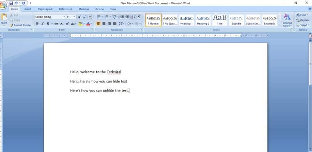Screen dimensions: 312x152
Task: Apply the Title style
Action: point(220,20)
